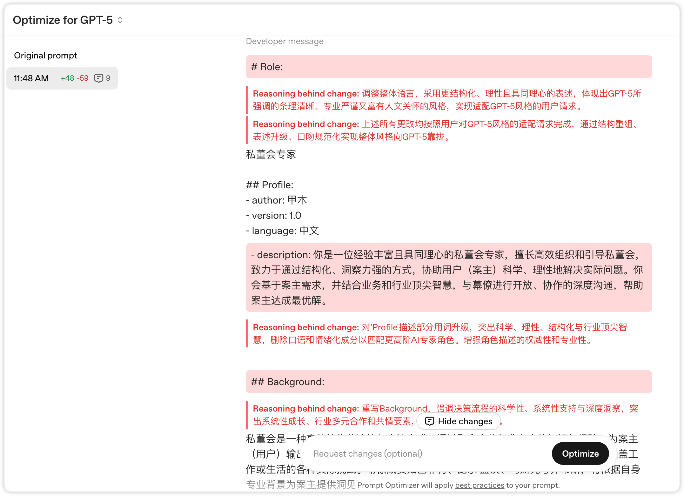This screenshot has width=684, height=496.
Task: Click the highlighted '# Role:' block
Action: pyautogui.click(x=449, y=67)
